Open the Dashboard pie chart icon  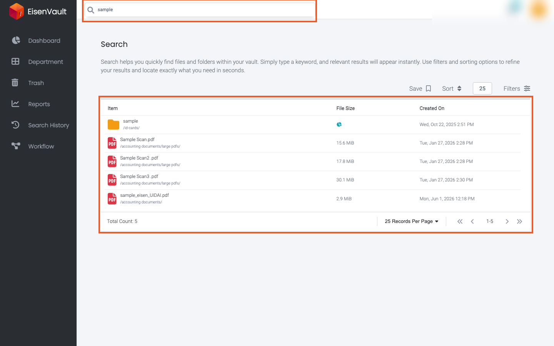tap(16, 40)
